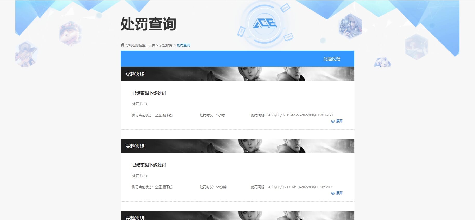Click 已结束踢下线处罚 heading in first record
475x220 pixels.
pyautogui.click(x=149, y=93)
